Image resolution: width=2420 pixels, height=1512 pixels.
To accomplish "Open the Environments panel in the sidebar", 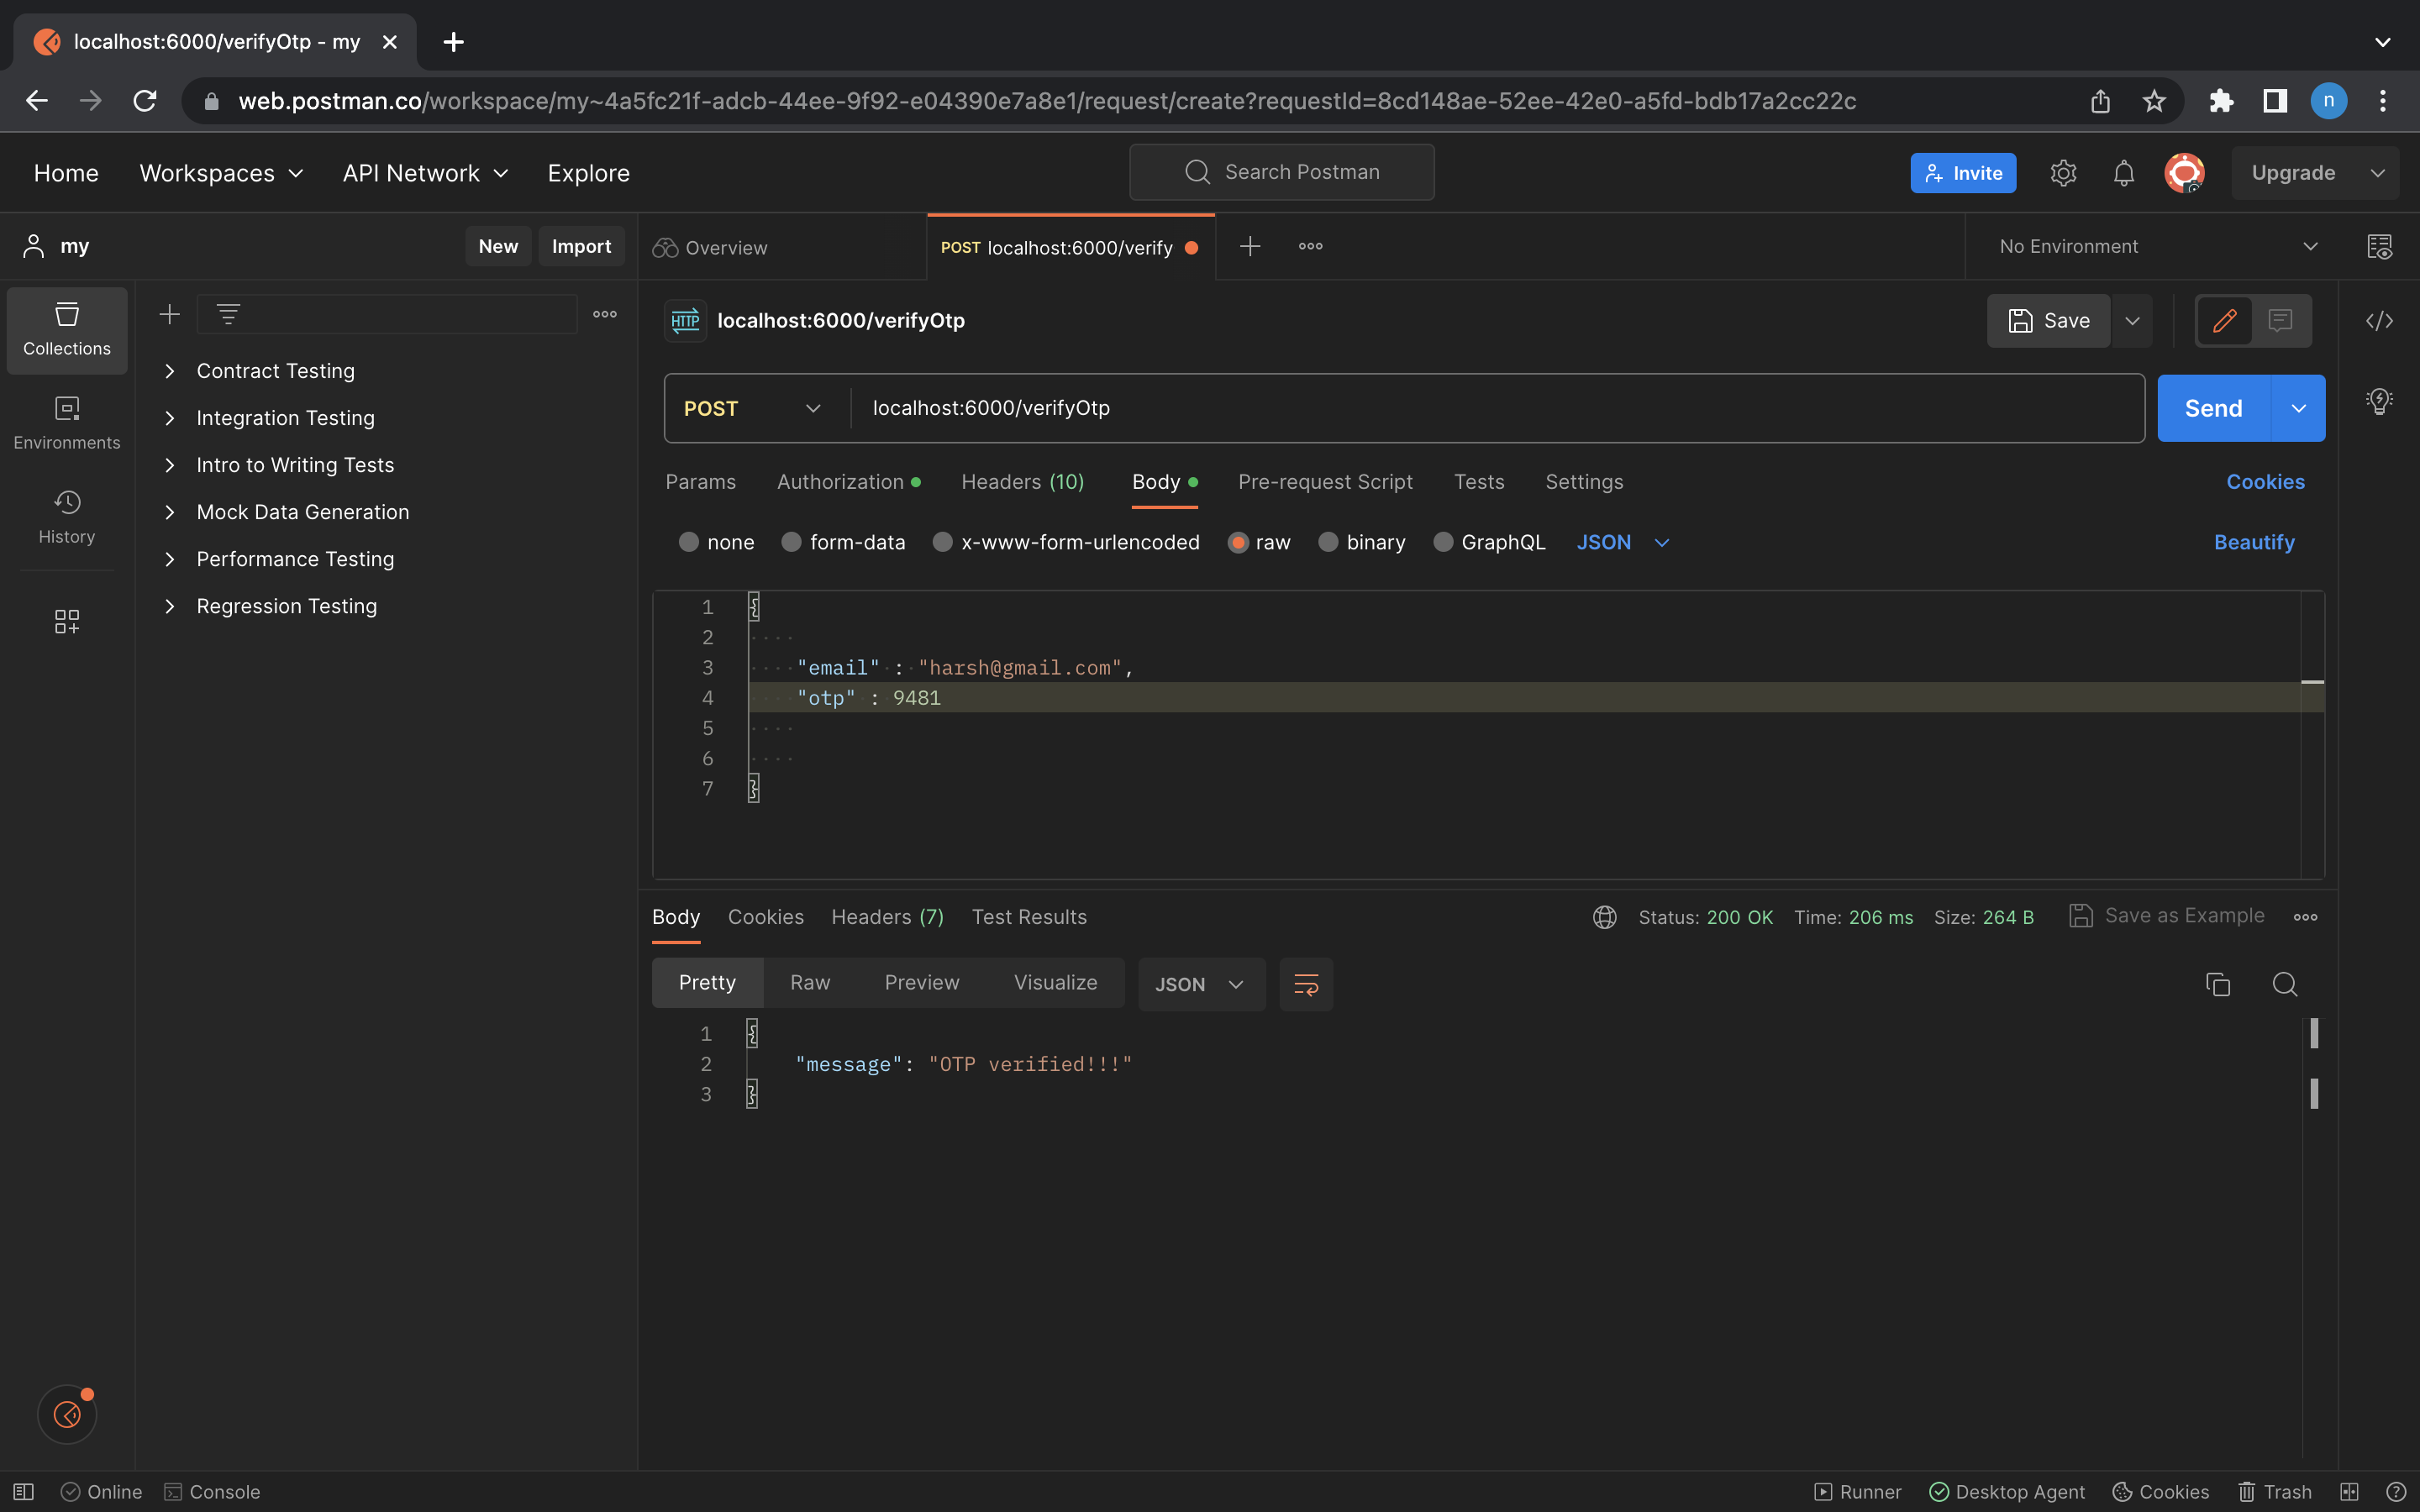I will tap(66, 421).
